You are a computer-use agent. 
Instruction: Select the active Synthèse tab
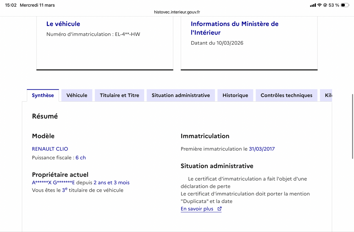click(x=43, y=95)
